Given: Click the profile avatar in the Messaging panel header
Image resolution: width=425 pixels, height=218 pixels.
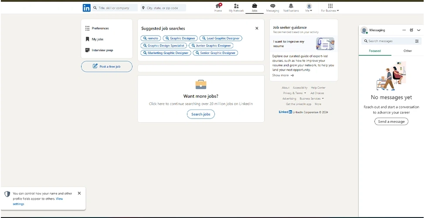Looking at the screenshot, I should point(364,30).
